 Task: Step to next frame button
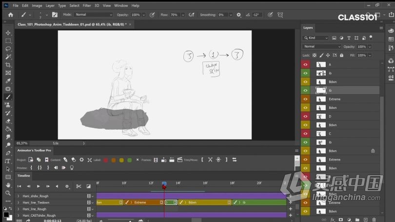point(48,186)
